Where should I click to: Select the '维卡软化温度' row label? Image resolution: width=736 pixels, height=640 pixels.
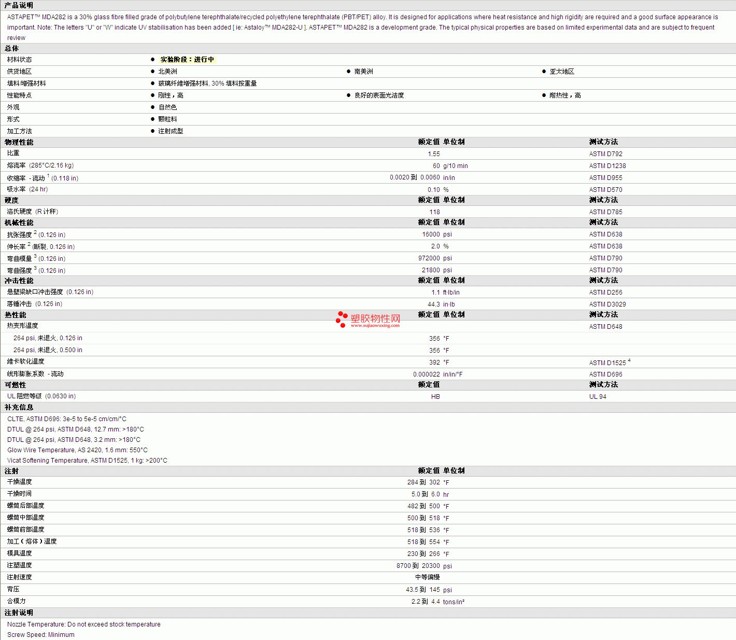click(x=25, y=361)
